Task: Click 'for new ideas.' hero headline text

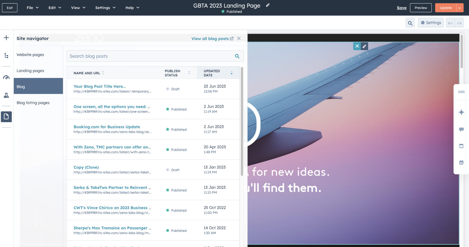Action: pos(291,172)
